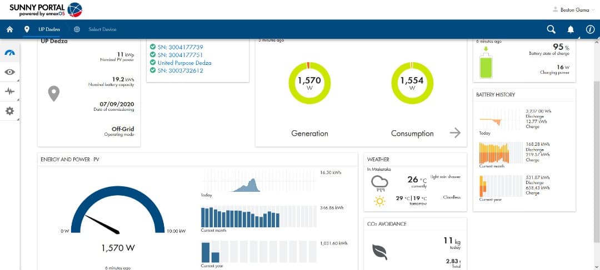Click the search magnifier icon
Image resolution: width=600 pixels, height=270 pixels.
(x=551, y=29)
